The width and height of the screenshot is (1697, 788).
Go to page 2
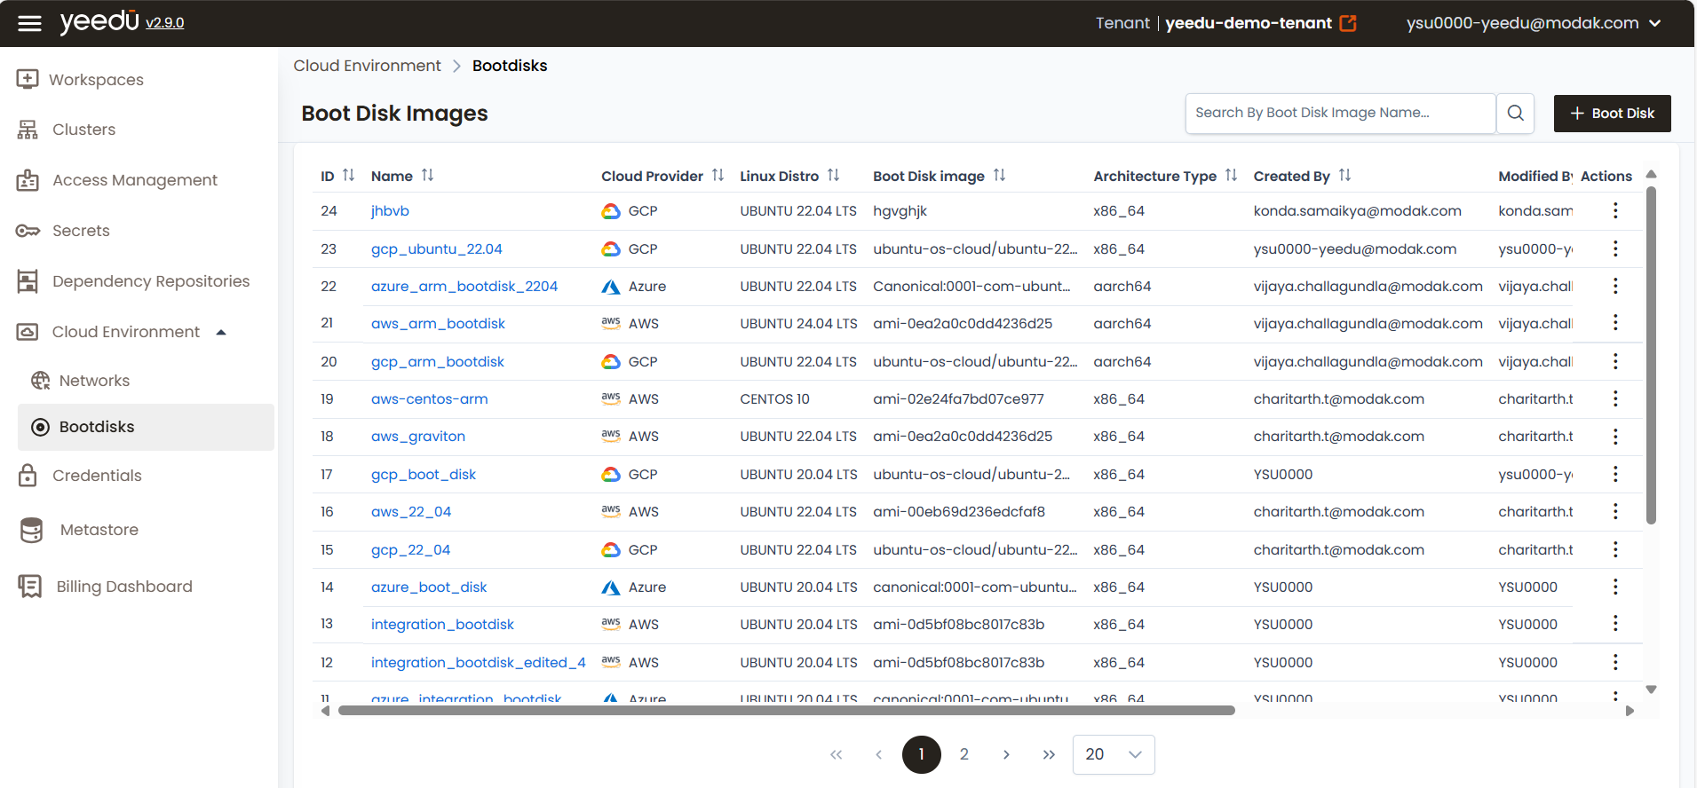963,754
